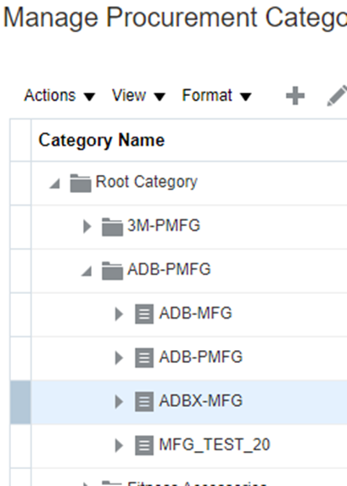Click the plus Create icon
Screen dimensions: 347x486
click(295, 96)
